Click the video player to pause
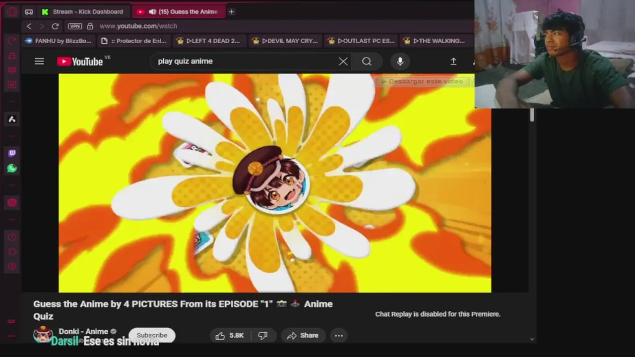This screenshot has width=635, height=357. [x=275, y=183]
